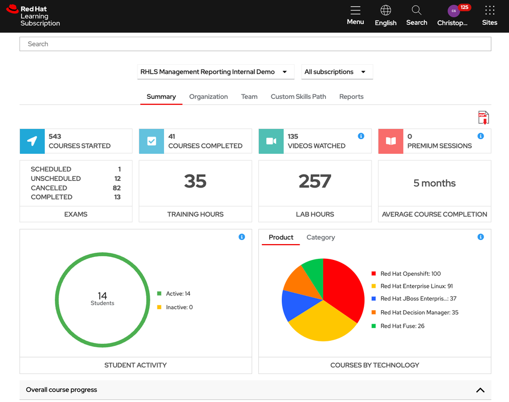509x402 pixels.
Task: Download the PDF report icon
Action: (483, 118)
